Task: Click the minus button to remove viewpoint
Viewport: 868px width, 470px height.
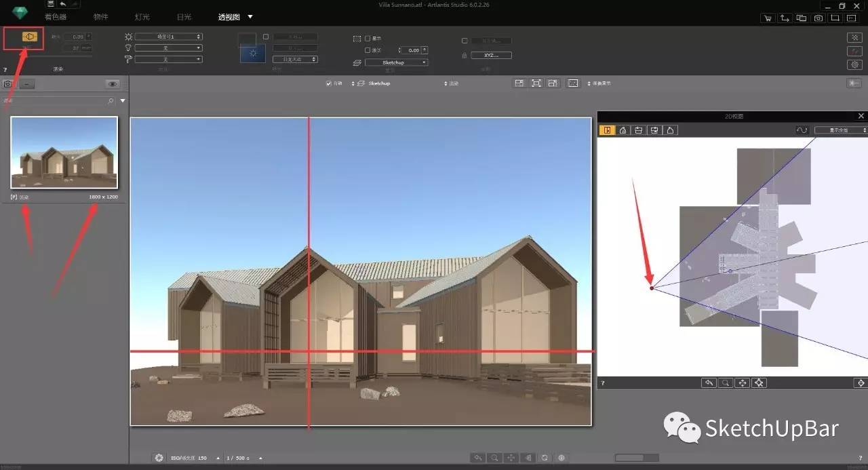Action: pyautogui.click(x=25, y=84)
